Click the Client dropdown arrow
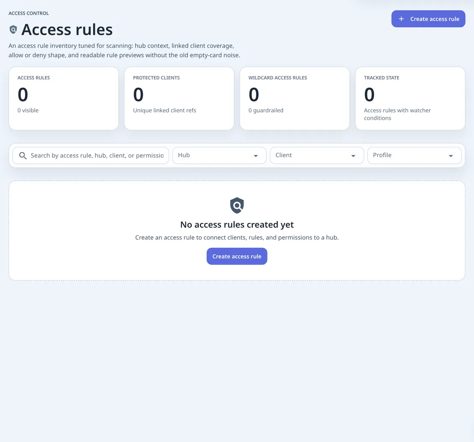The width and height of the screenshot is (474, 442). pyautogui.click(x=353, y=156)
